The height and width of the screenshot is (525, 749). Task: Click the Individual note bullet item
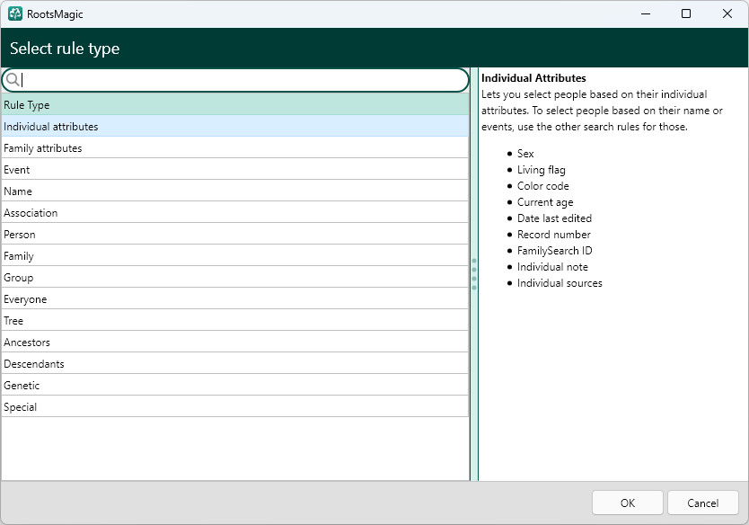point(552,267)
